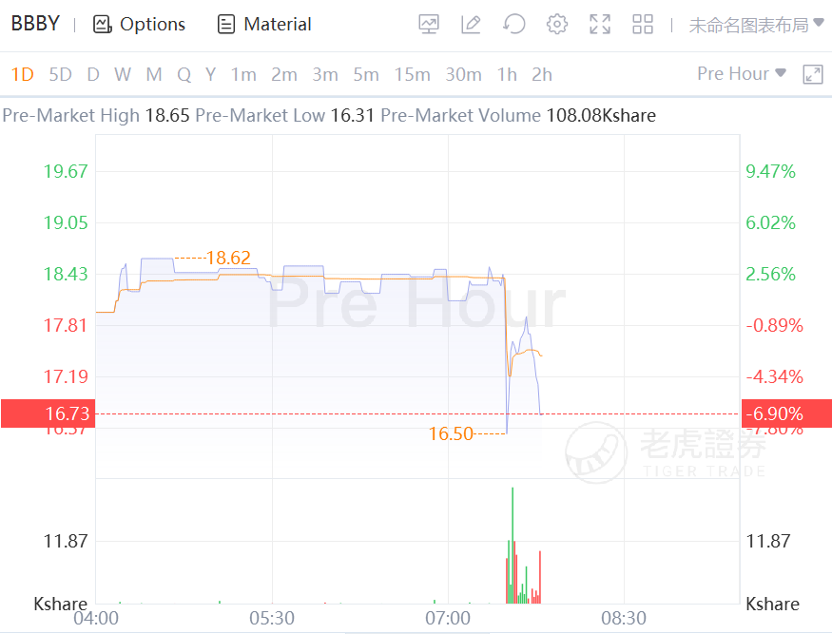Select the 1h interval tab
Screen dimensions: 832x634
coord(507,75)
